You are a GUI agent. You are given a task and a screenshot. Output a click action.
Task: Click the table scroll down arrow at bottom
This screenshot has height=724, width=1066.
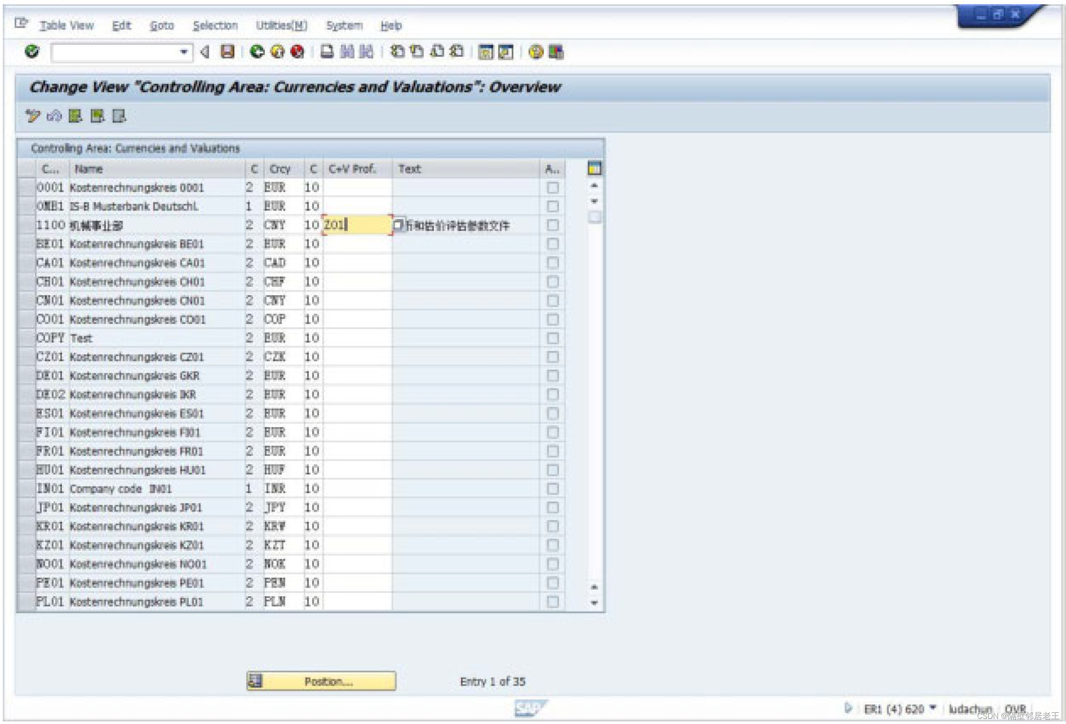594,603
